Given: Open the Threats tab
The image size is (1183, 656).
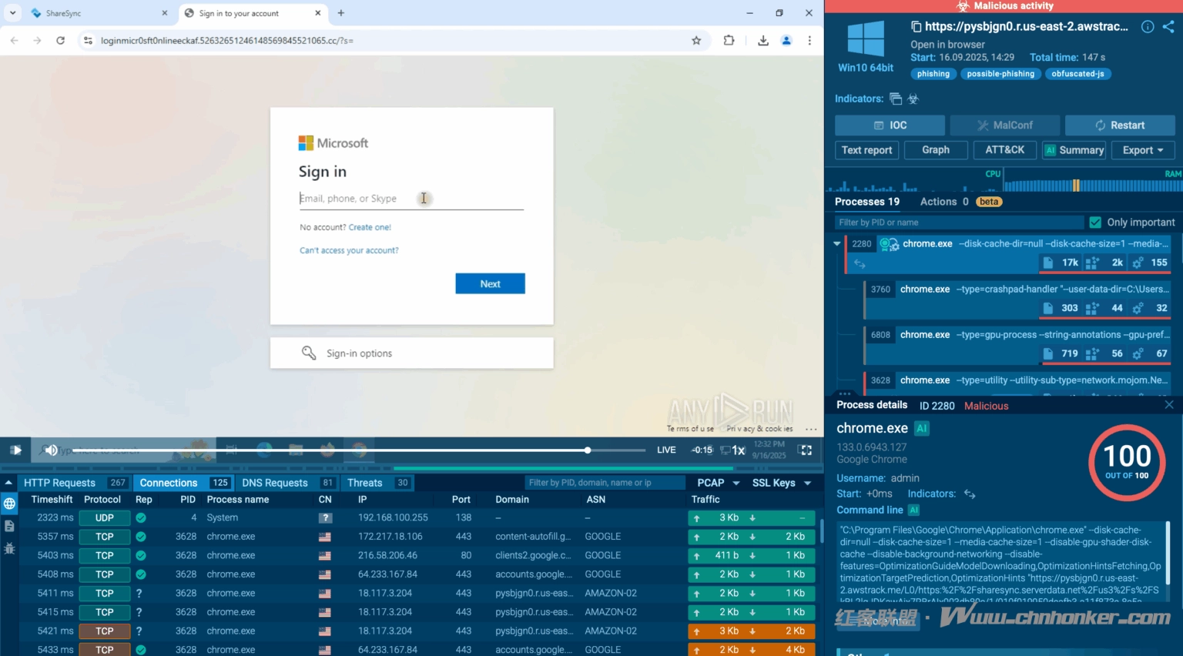Looking at the screenshot, I should [365, 483].
